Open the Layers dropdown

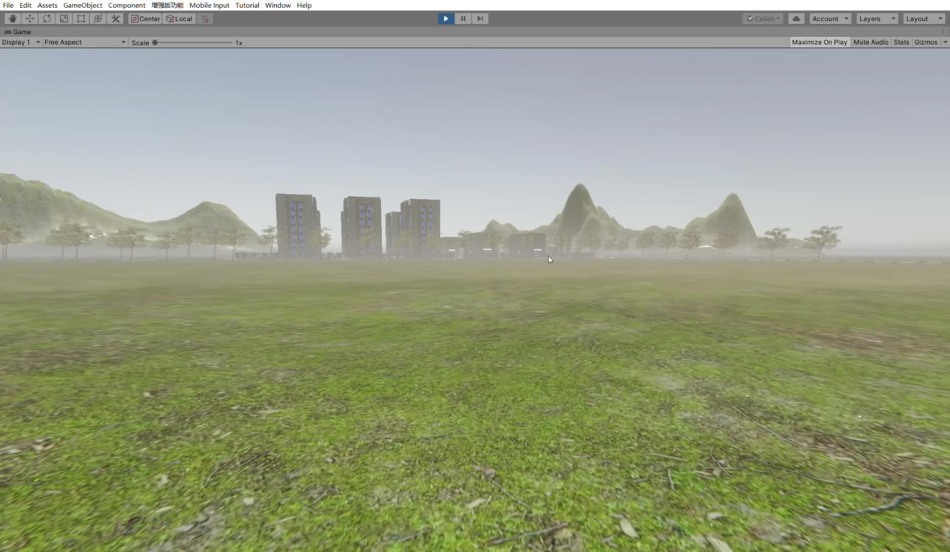click(x=877, y=19)
